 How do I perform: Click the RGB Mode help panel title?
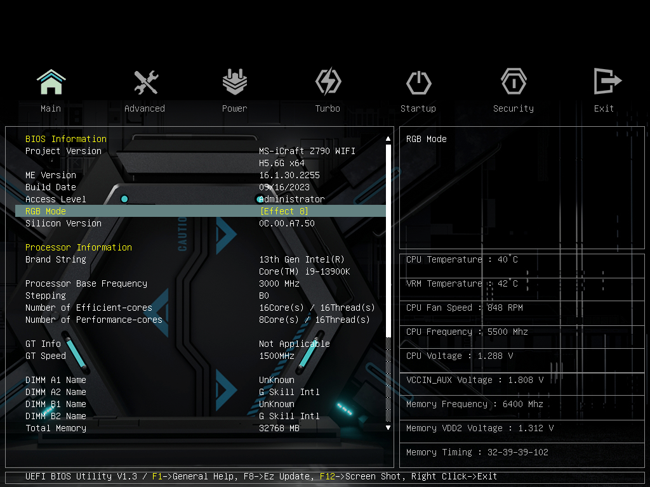[x=426, y=139]
